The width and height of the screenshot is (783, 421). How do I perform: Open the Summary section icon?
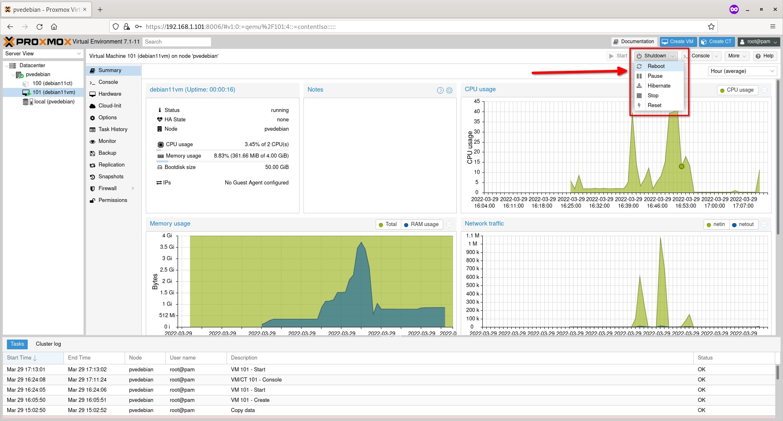pos(92,70)
